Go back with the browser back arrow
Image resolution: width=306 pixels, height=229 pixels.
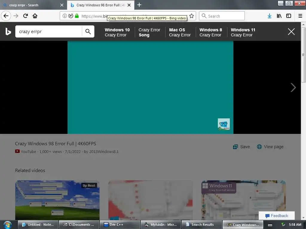[6, 16]
